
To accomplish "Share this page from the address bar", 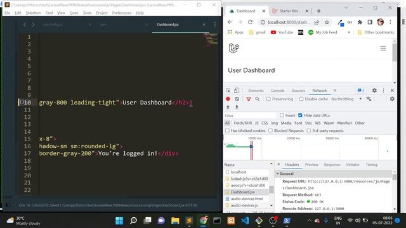I will pos(317,23).
